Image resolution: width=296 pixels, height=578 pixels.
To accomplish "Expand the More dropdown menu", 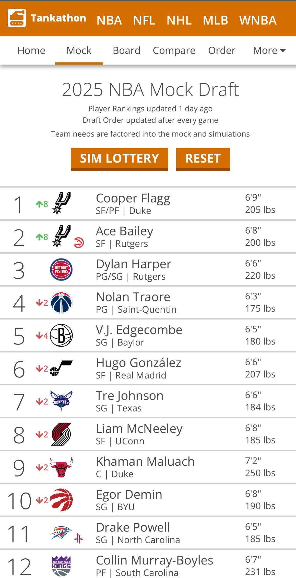I will click(x=269, y=51).
